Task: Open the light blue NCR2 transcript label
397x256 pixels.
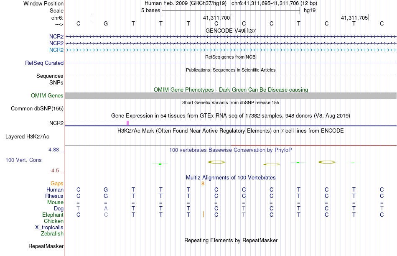Action: 56,50
